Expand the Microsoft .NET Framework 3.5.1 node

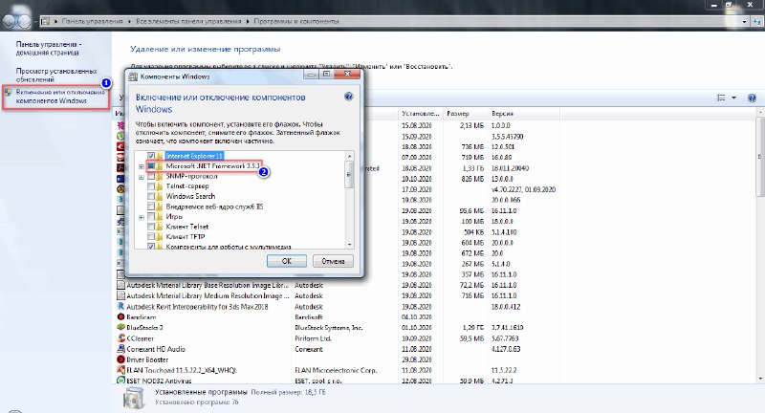[x=141, y=166]
